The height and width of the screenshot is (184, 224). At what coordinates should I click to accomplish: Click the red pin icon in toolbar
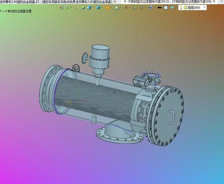(126, 8)
